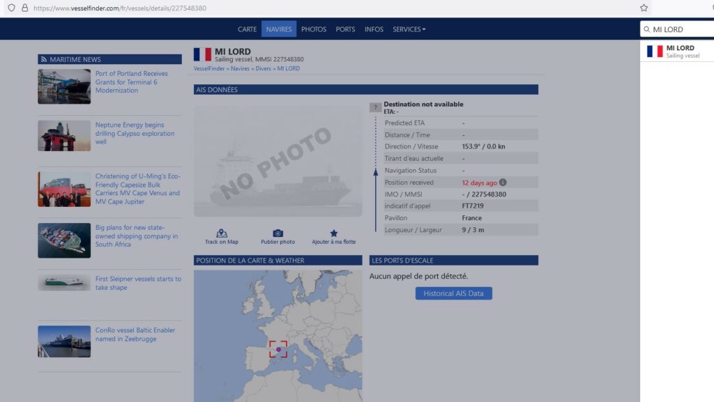Screen dimensions: 714x402
Task: Click the question mark destination icon
Action: point(375,107)
